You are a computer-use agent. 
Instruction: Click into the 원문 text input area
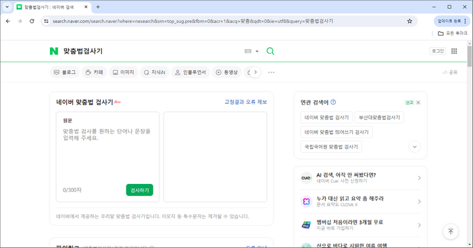pos(107,154)
